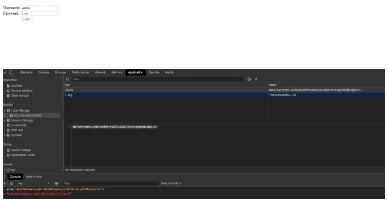Open the console sidebar icon
Viewport: 388px width, 201px height.
5,183
